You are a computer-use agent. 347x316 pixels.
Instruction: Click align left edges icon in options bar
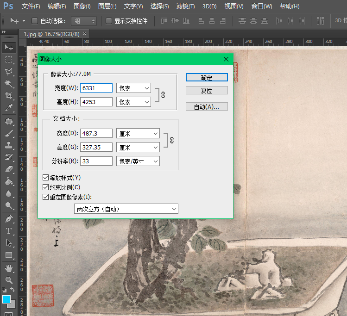click(201, 21)
